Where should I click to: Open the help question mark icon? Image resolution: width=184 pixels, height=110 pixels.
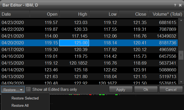click(x=175, y=5)
